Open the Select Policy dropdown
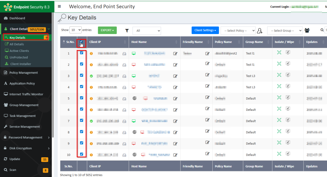The height and width of the screenshot is (177, 327). [238, 31]
